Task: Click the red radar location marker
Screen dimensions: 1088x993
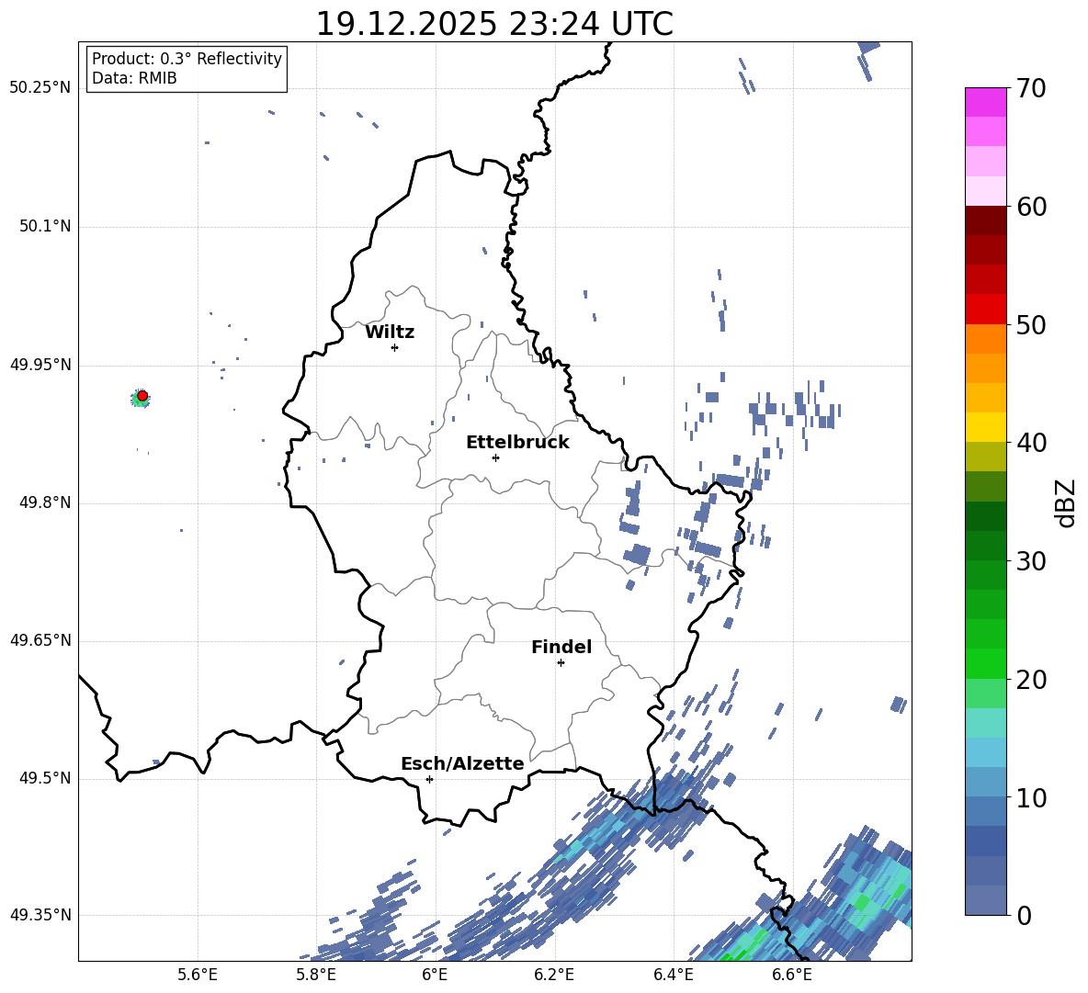Action: pyautogui.click(x=142, y=396)
